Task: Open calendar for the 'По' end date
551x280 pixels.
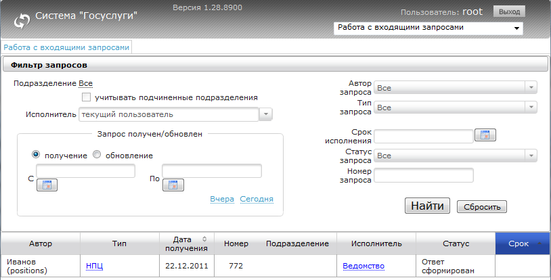Action: click(173, 185)
